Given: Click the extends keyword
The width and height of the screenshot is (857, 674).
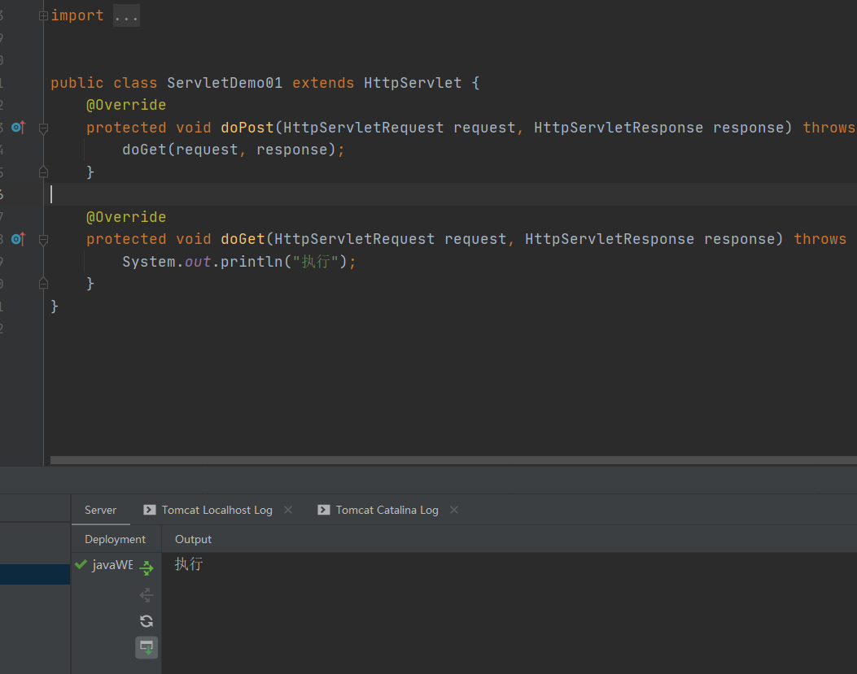Looking at the screenshot, I should pyautogui.click(x=323, y=83).
